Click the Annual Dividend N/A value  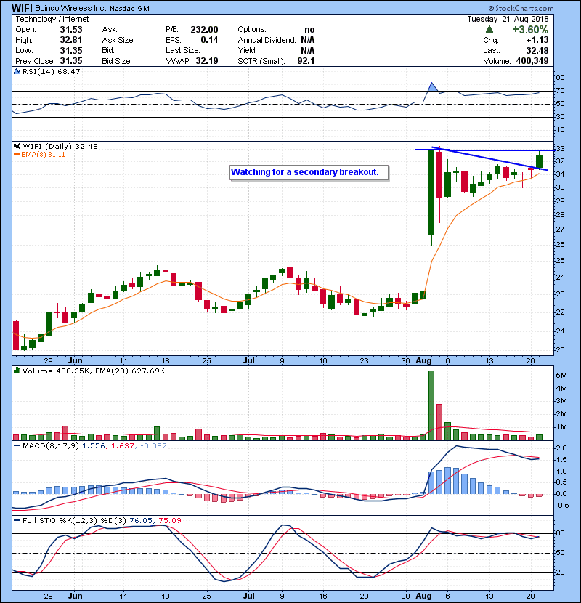308,40
